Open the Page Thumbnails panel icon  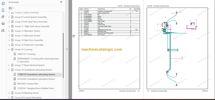coord(3,4)
